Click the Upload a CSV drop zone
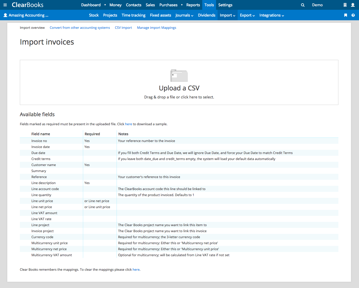The height and width of the screenshot is (288, 359). [x=179, y=82]
